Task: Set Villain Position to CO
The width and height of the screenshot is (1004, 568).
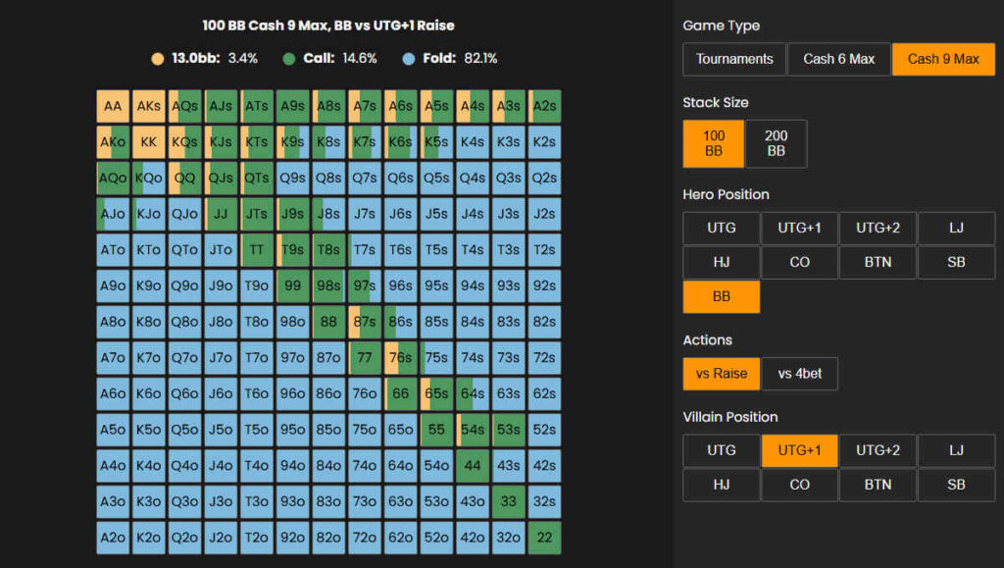Action: click(800, 485)
